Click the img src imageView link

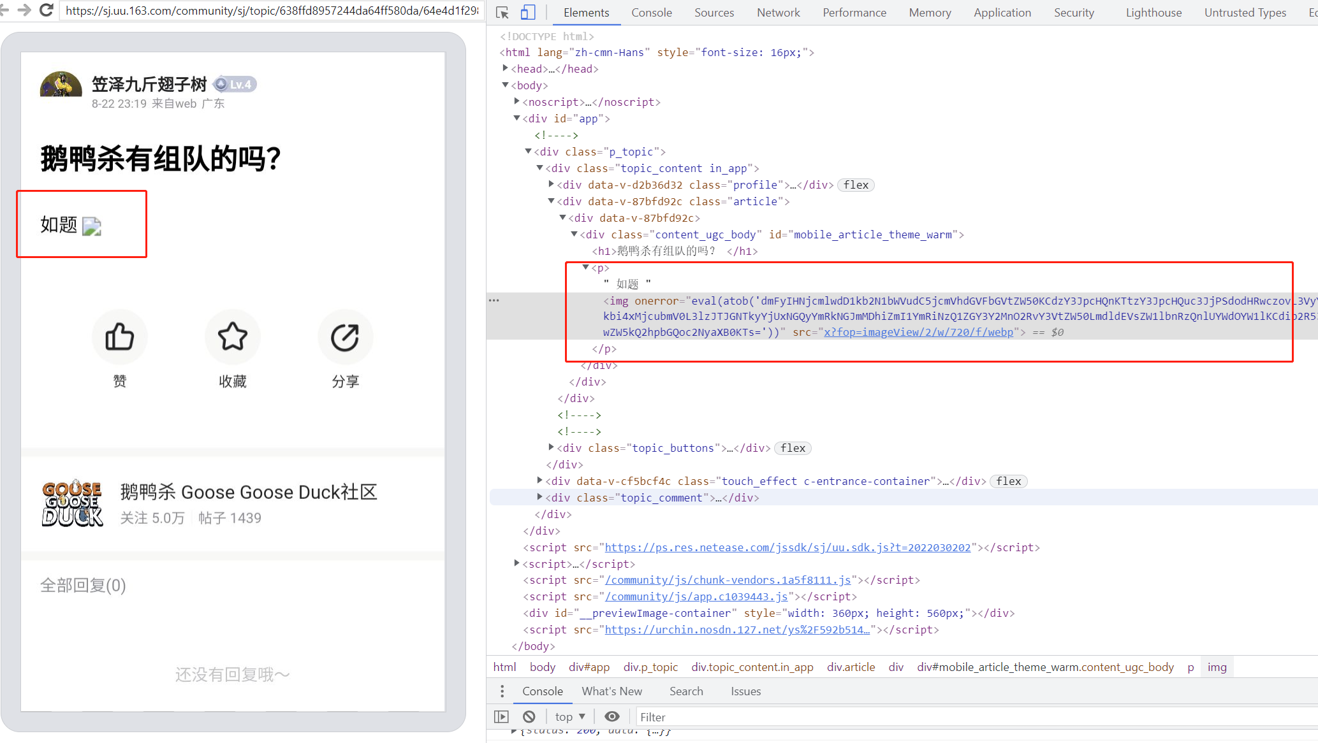[918, 332]
